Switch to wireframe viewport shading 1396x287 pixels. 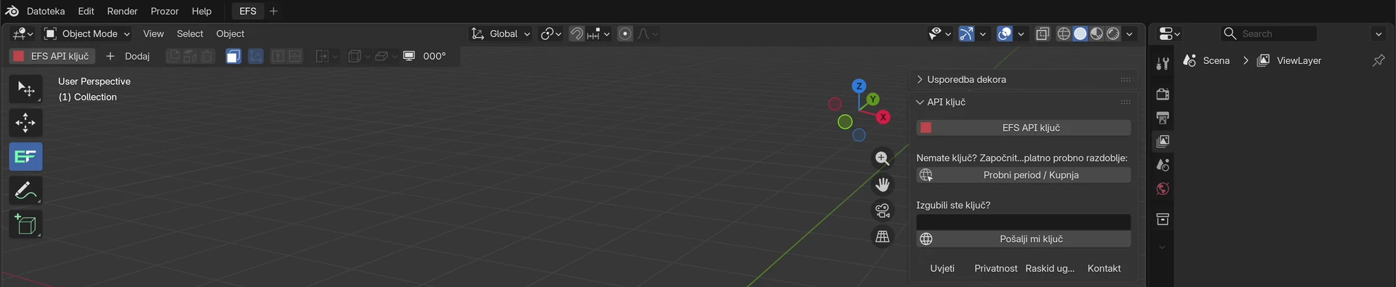point(1064,33)
